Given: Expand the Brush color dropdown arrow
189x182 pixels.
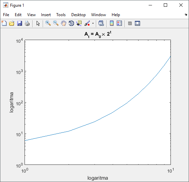Looking at the screenshot, I should pos(93,23).
